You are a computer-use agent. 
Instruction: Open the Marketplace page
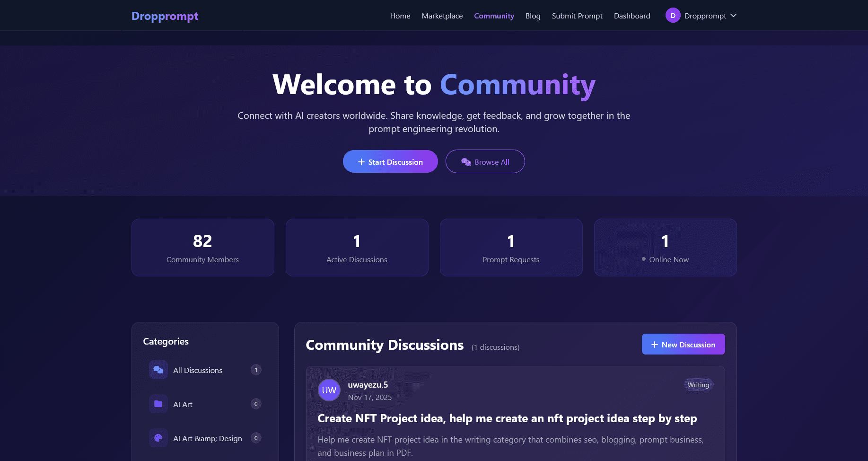coord(442,16)
